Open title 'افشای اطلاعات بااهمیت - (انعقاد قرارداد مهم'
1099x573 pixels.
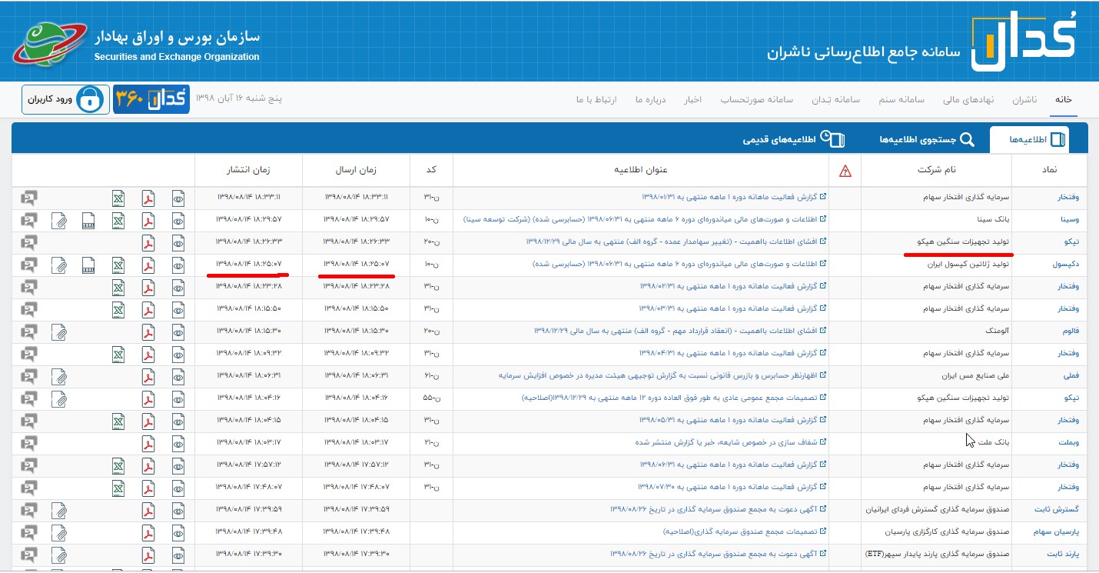tap(681, 332)
